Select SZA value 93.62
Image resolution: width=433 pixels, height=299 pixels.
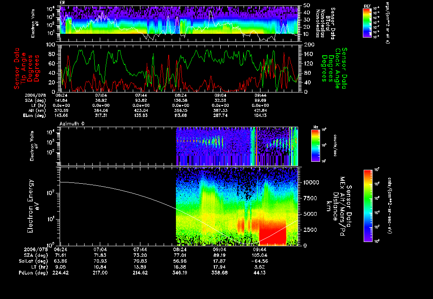click(141, 101)
